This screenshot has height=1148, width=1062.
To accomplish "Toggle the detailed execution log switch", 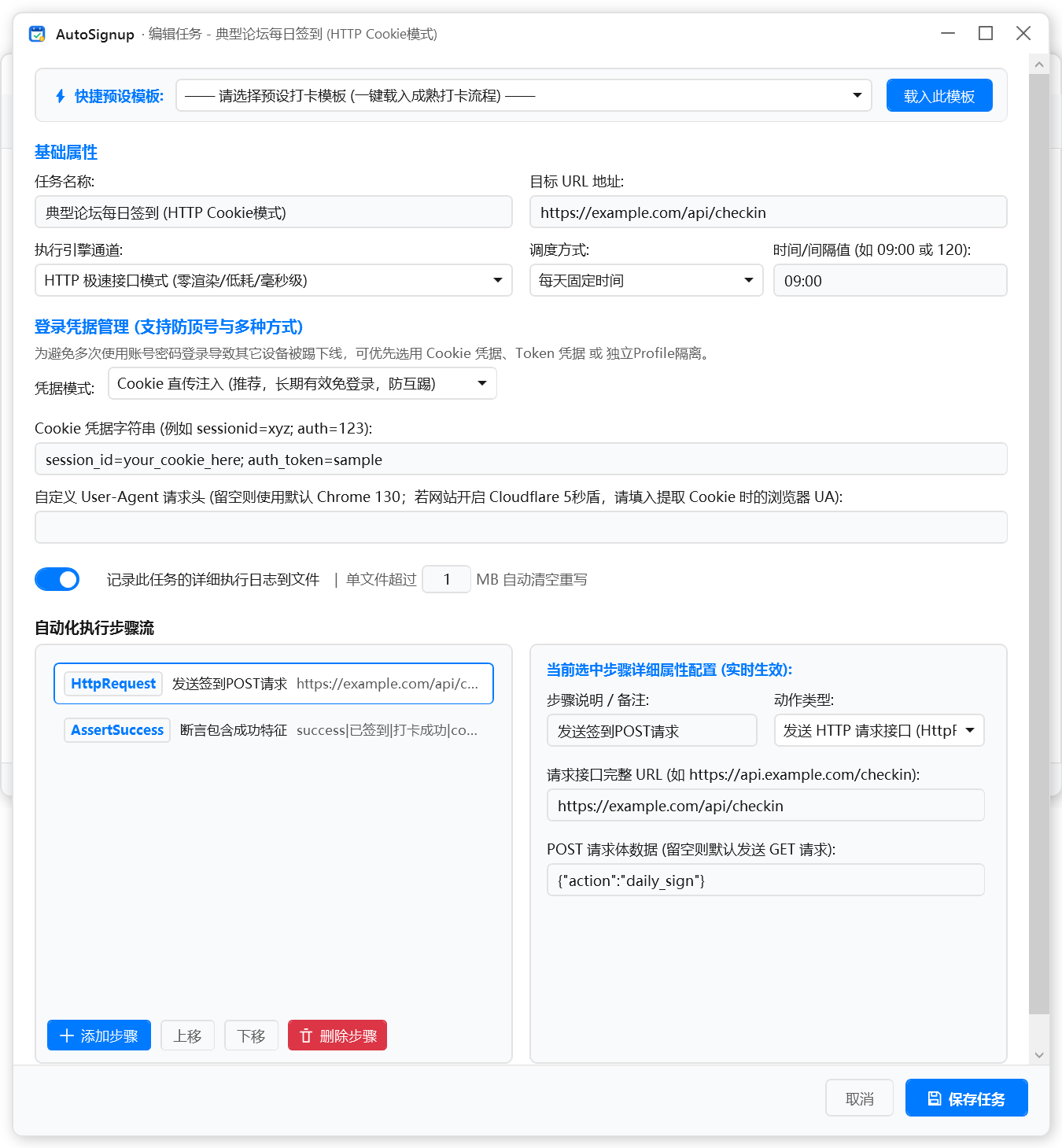I will coord(57,579).
